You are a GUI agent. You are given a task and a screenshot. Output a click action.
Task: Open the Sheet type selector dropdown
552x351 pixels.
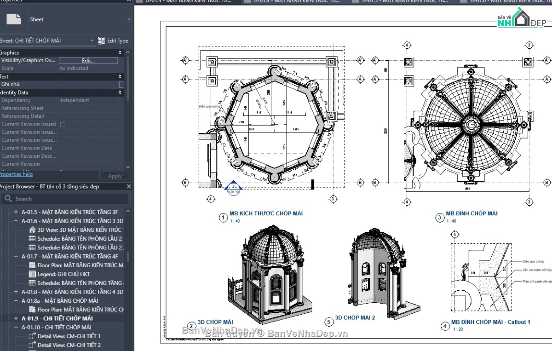point(128,20)
